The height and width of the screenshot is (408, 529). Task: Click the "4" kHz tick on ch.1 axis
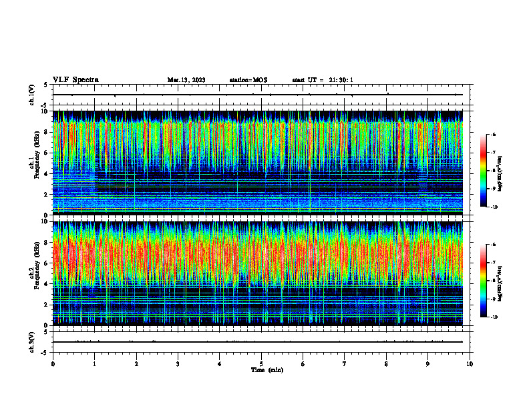[46, 174]
